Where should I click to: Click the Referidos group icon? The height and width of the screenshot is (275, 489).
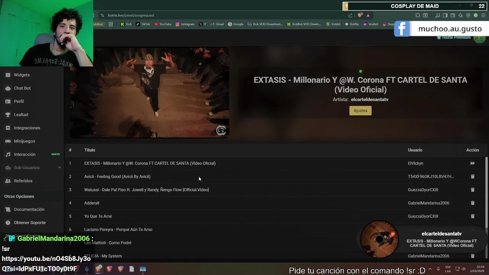pos(8,181)
